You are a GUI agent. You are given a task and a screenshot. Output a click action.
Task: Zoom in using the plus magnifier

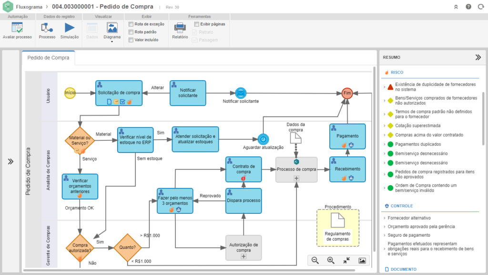pos(331,260)
